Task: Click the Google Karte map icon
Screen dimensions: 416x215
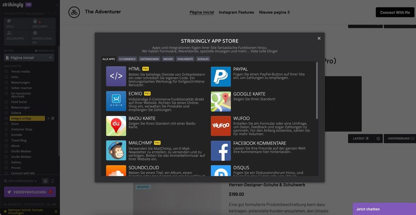Action: coord(221,101)
